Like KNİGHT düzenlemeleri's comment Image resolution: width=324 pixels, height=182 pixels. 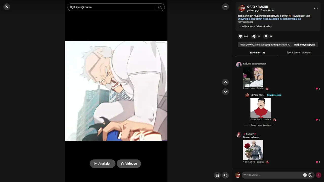pyautogui.click(x=317, y=89)
